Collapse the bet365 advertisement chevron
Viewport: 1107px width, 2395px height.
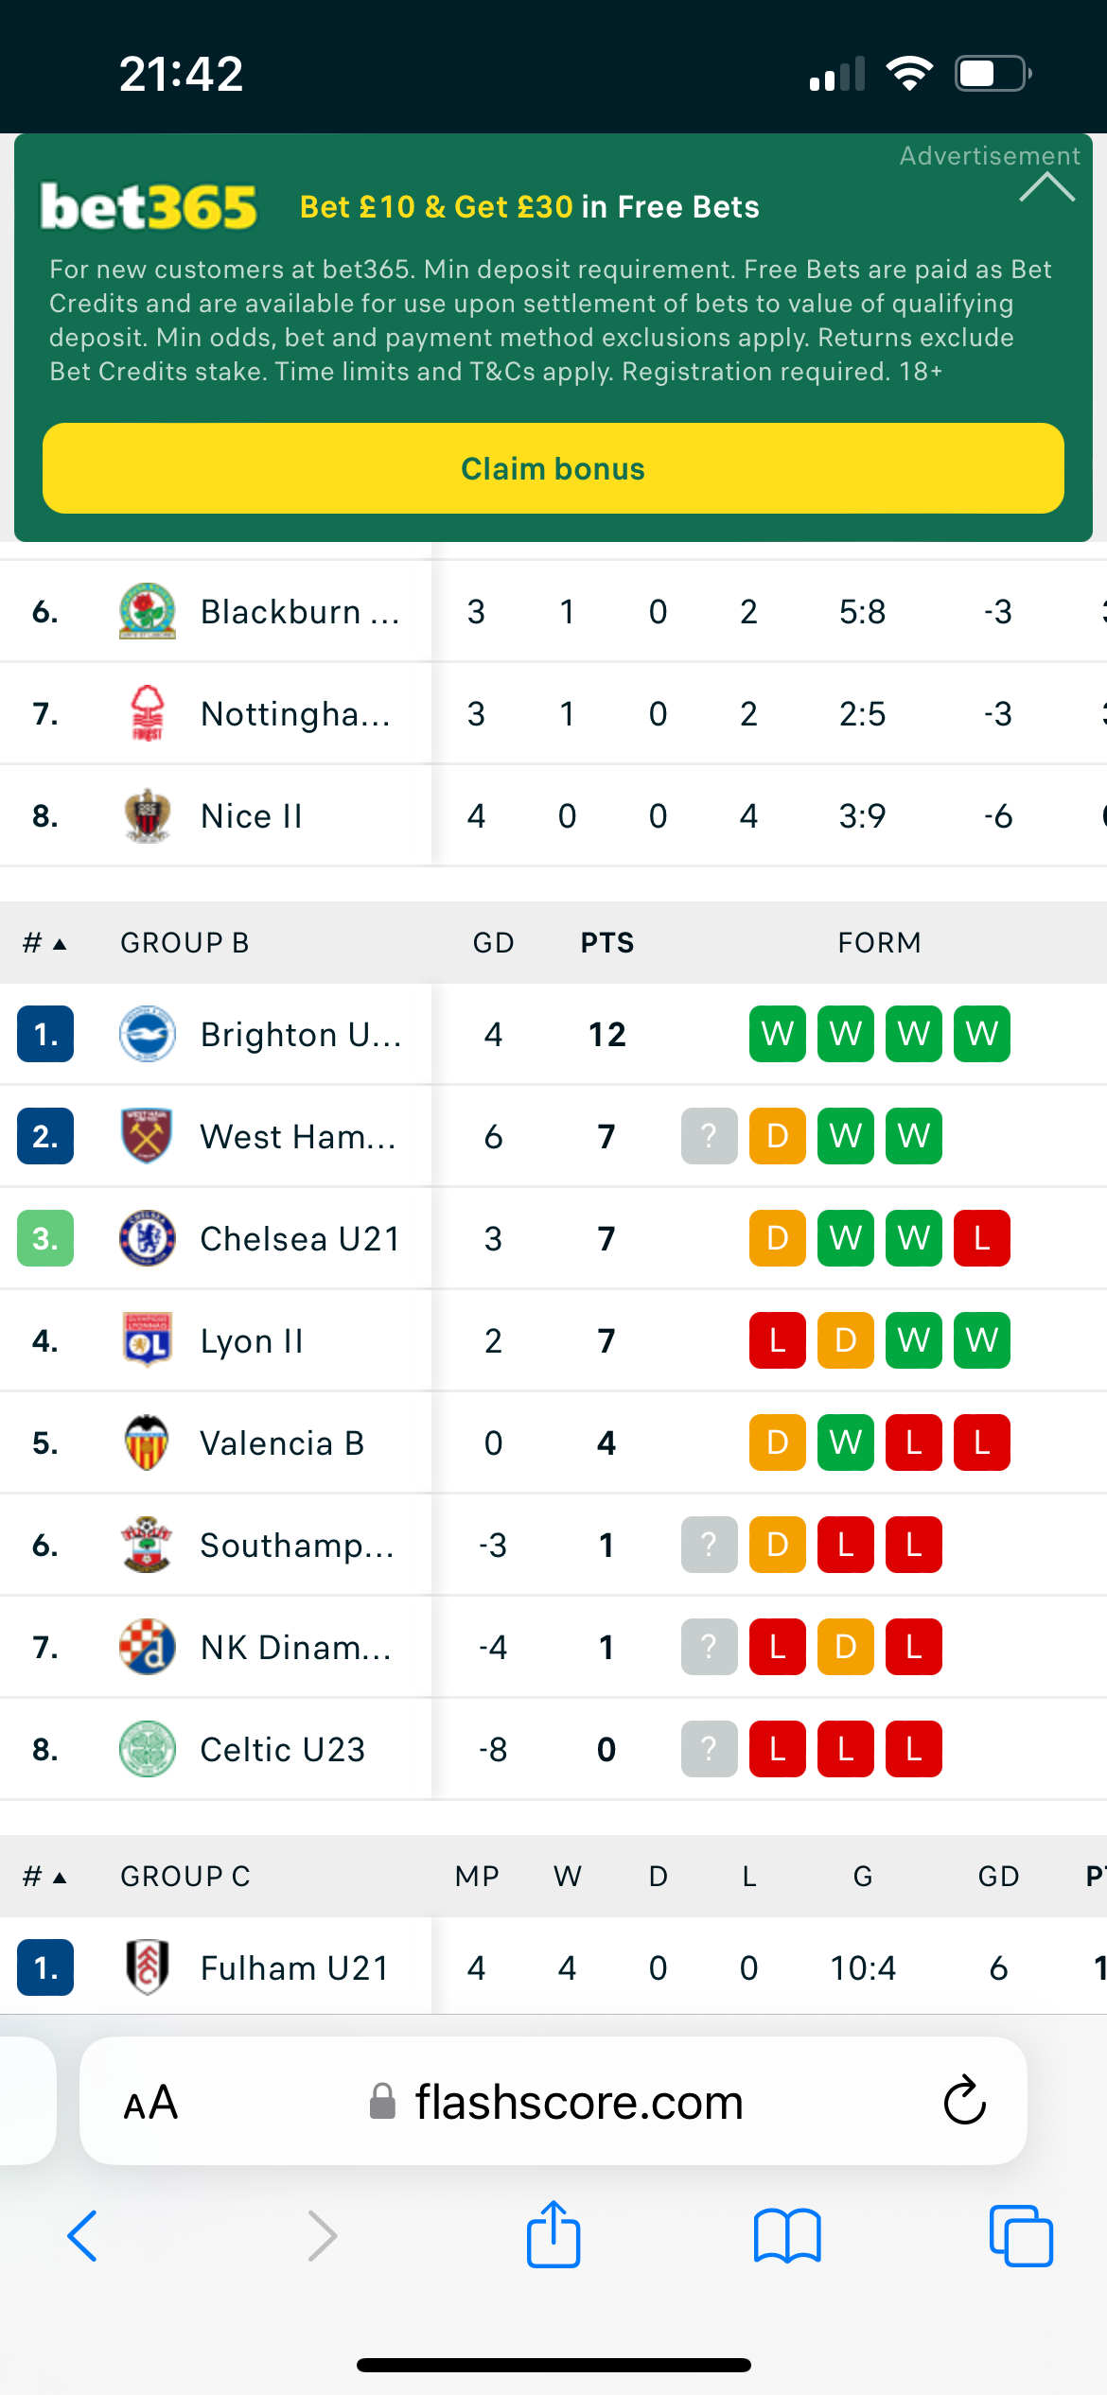[x=1047, y=187]
